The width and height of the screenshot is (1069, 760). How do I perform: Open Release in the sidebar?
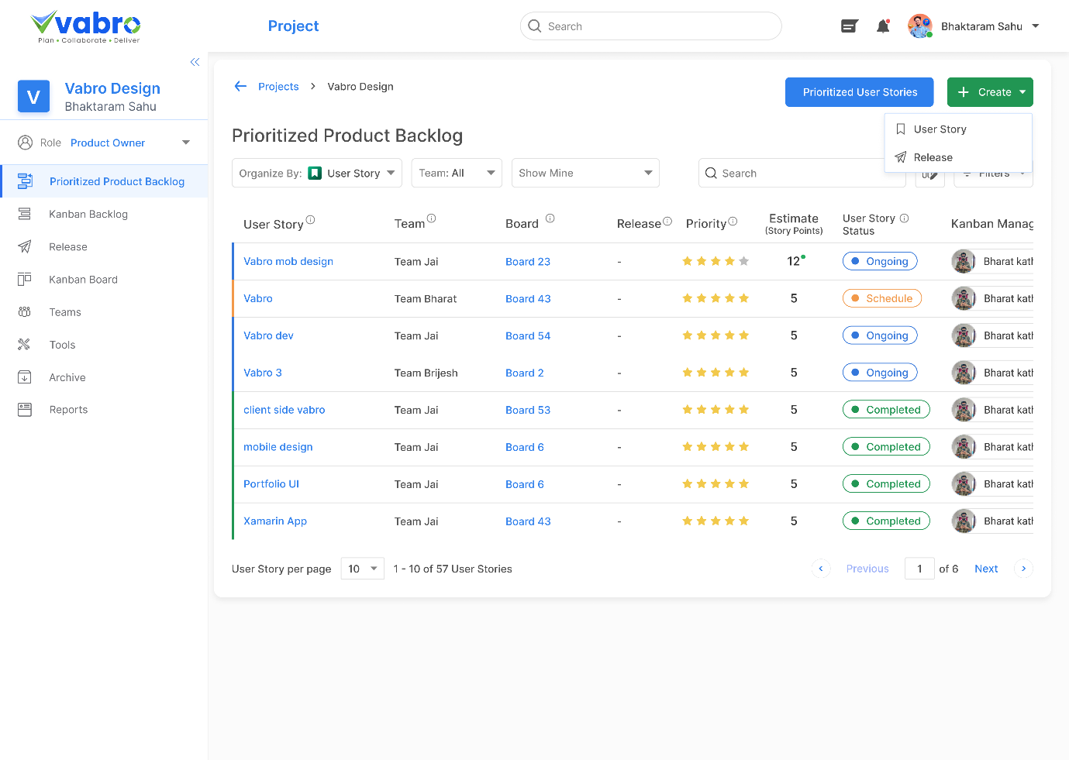[x=68, y=246]
